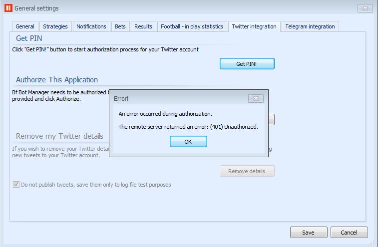The height and width of the screenshot is (247, 378).
Task: Go to the Results tab
Action: coord(143,26)
